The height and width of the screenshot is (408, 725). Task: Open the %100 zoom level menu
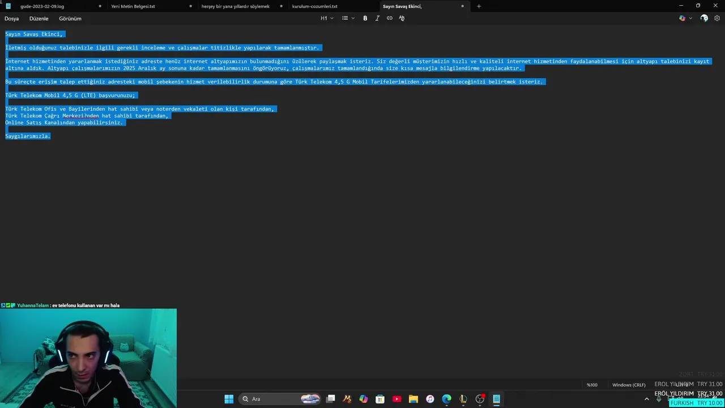592,385
